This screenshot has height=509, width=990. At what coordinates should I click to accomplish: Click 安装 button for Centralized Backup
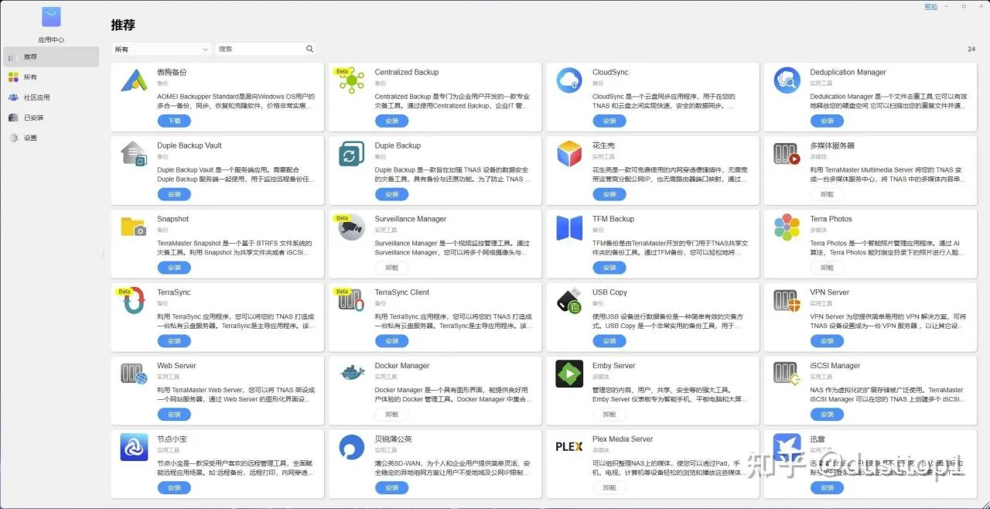point(392,121)
